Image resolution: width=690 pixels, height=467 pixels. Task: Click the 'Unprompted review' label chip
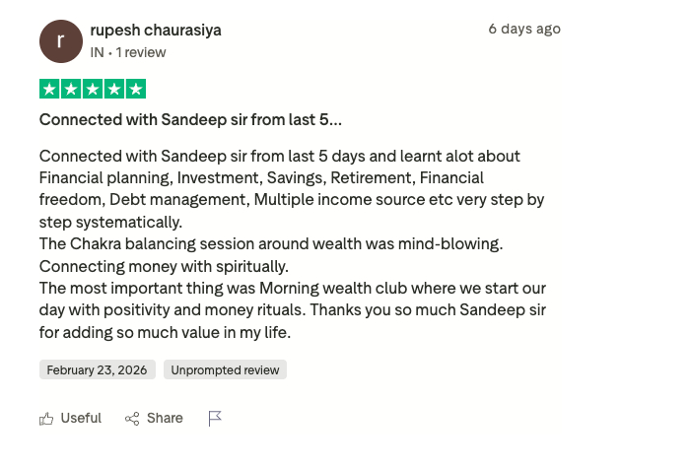click(x=225, y=369)
